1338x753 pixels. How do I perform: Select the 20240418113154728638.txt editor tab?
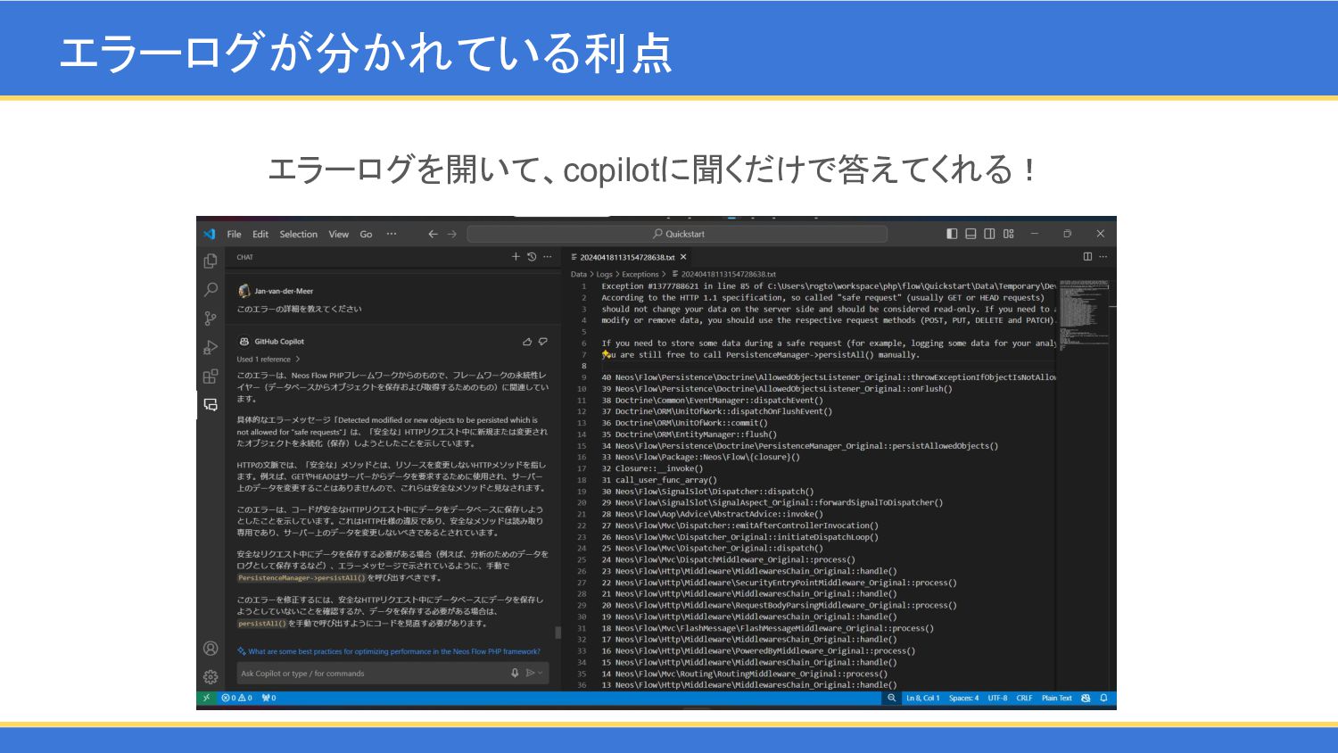pos(628,257)
